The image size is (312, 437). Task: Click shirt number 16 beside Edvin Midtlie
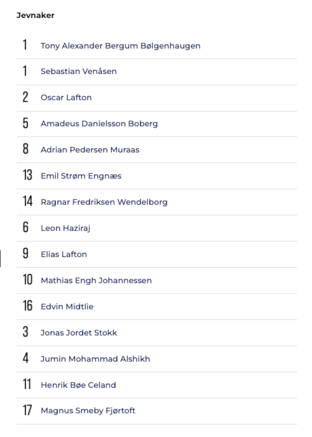[x=27, y=306]
